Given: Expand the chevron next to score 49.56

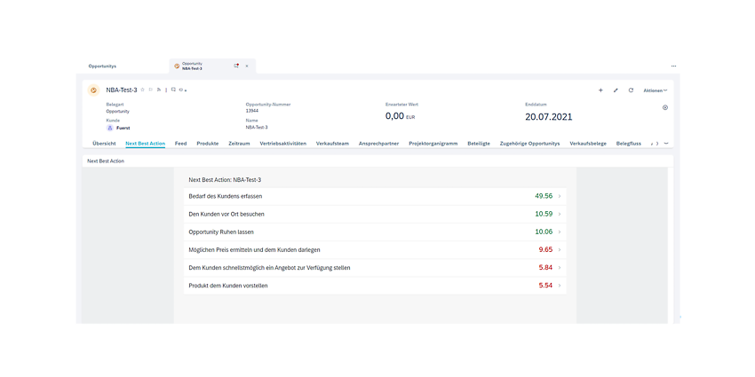Looking at the screenshot, I should point(560,196).
